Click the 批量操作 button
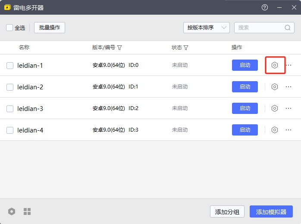 pos(50,28)
